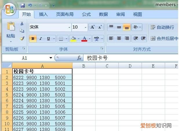Open the 公式 ribbon tab

[x=86, y=14]
